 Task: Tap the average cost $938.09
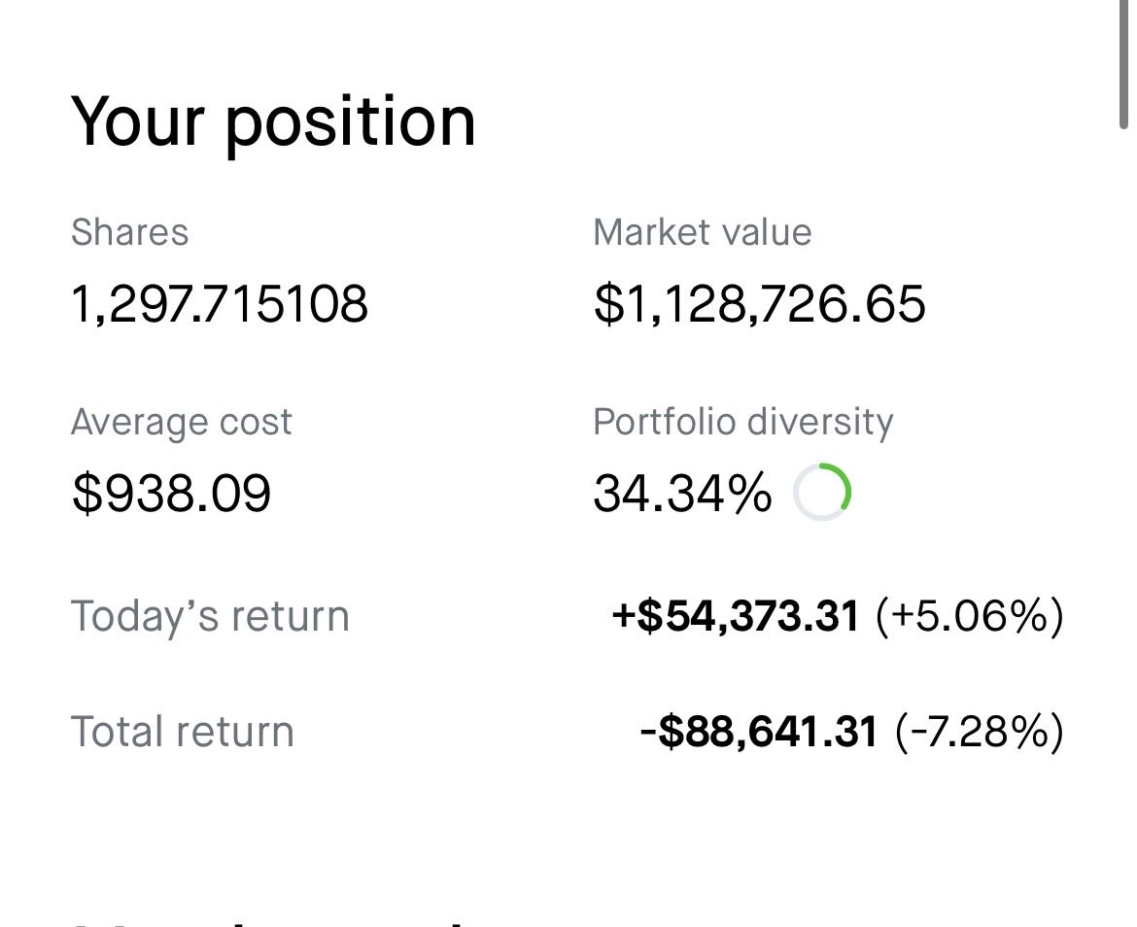tap(172, 493)
